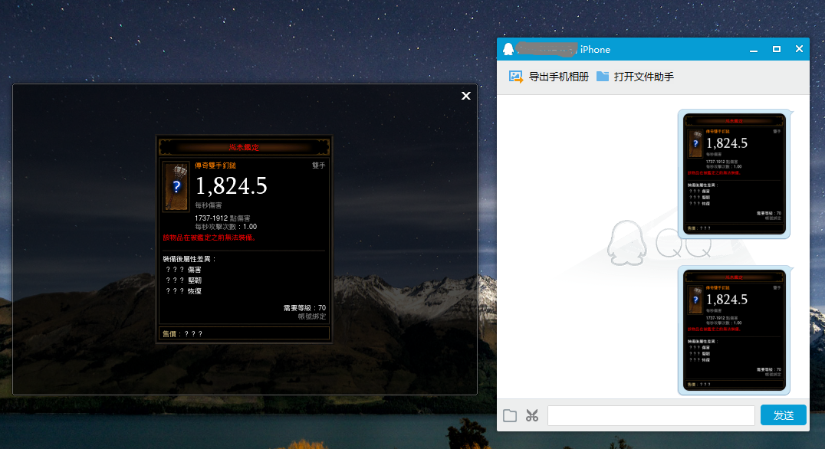
Task: Click the 需要等級：70 text
Action: (x=304, y=307)
